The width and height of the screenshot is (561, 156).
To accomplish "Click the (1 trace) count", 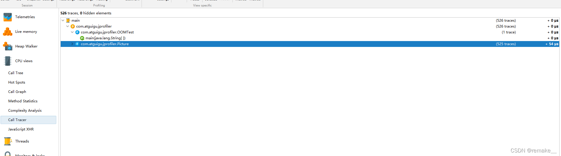I will tap(509, 32).
